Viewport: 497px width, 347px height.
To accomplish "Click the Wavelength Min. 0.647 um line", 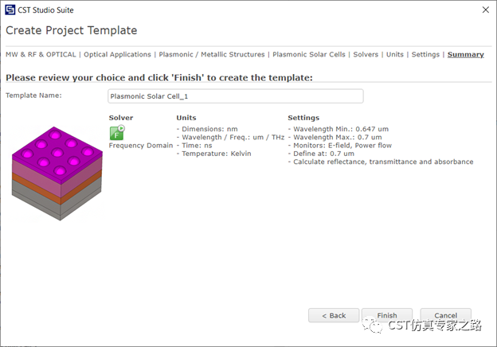I will [x=339, y=129].
